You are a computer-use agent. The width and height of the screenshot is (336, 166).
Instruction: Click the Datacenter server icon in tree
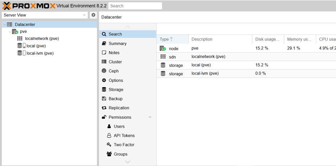click(x=10, y=24)
